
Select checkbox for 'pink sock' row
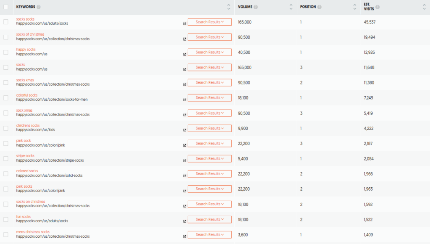coord(6,143)
